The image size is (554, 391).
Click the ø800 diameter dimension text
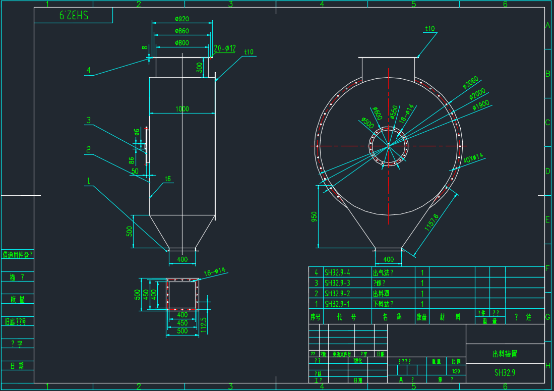182,43
